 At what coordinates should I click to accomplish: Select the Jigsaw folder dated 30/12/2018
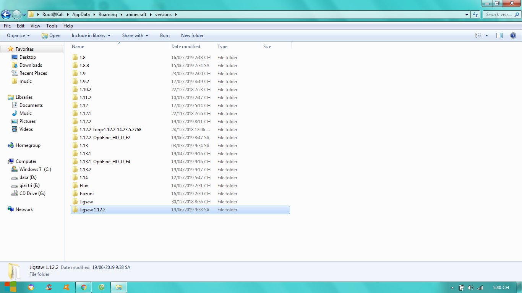[86, 202]
